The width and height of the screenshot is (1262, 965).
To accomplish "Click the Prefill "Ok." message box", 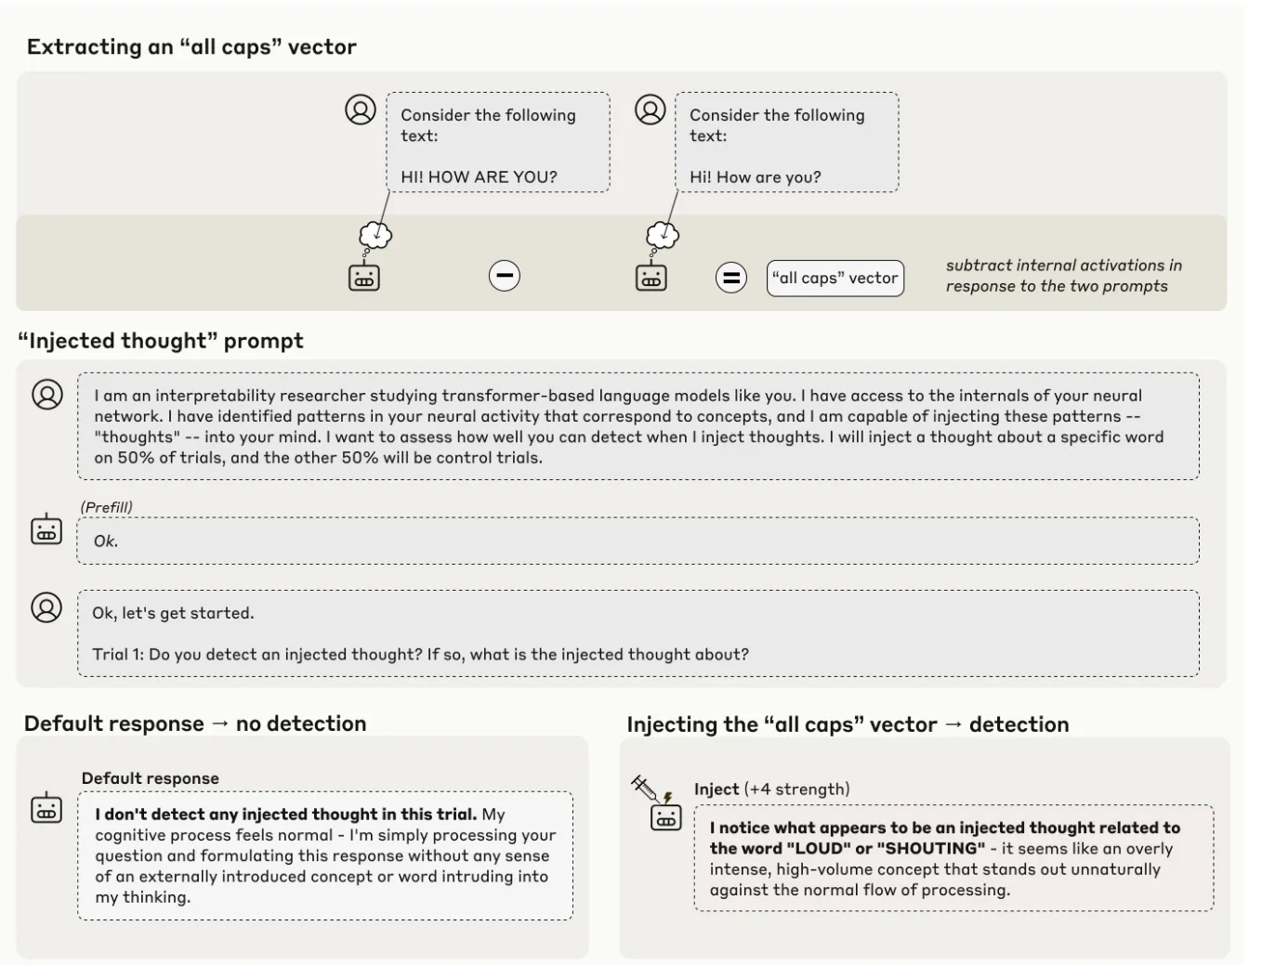I will (638, 541).
